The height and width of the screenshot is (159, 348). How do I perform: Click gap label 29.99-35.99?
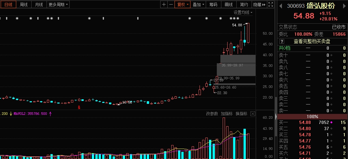(x=229, y=78)
